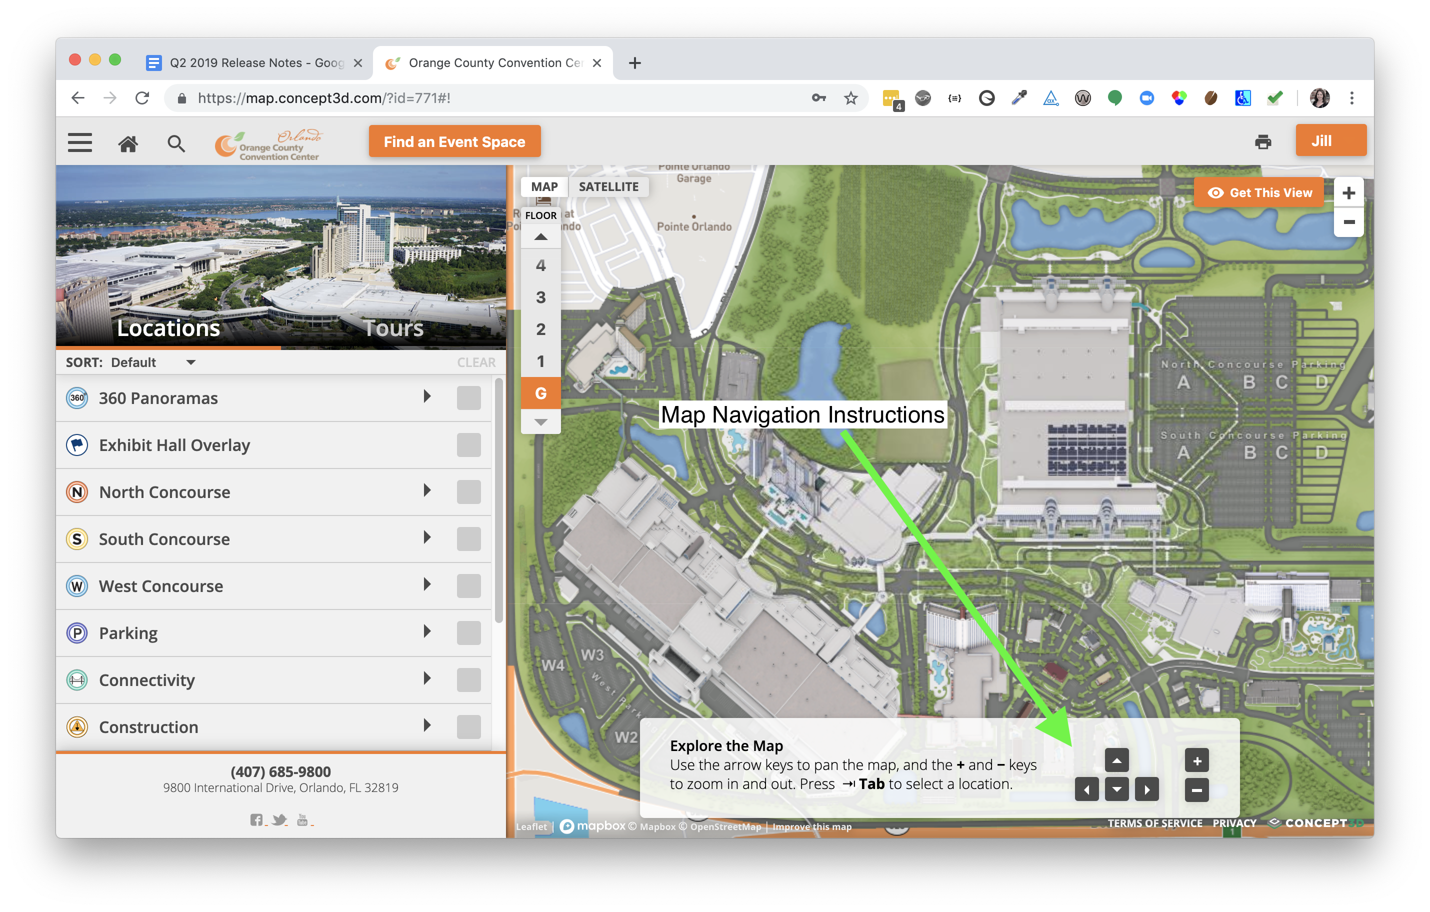Expand the Connectivity category arrow
This screenshot has width=1430, height=912.
coord(427,678)
